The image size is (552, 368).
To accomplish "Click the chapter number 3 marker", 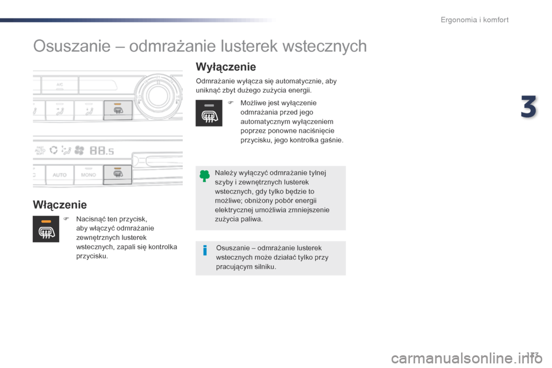I will tap(528, 107).
